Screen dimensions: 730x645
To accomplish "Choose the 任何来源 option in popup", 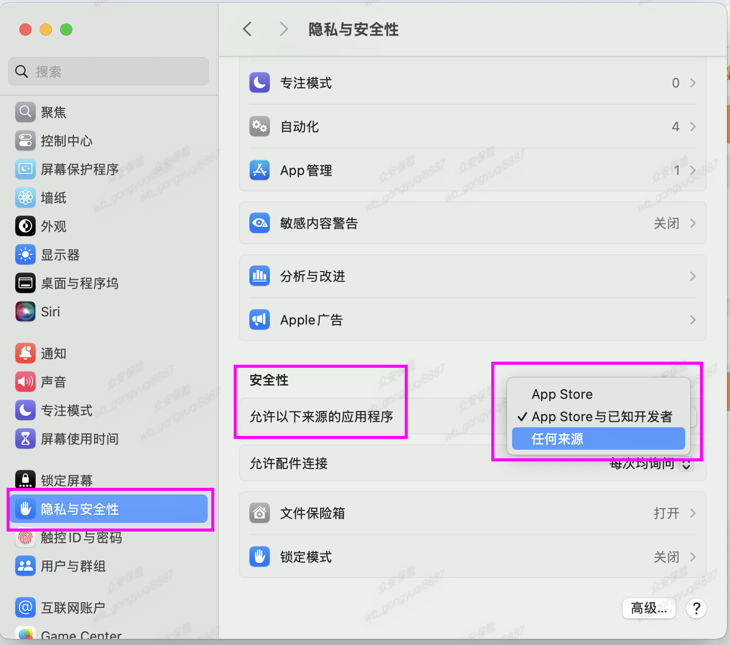I will (598, 438).
